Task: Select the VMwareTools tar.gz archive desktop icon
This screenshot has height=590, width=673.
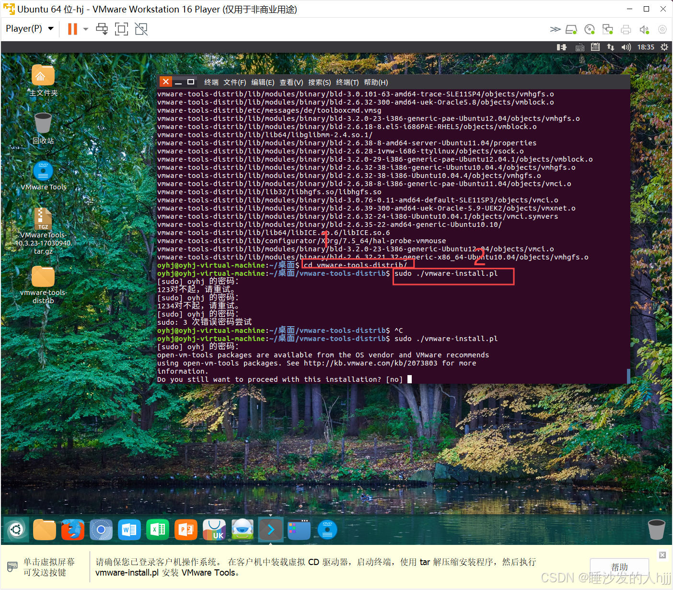Action: [x=43, y=231]
